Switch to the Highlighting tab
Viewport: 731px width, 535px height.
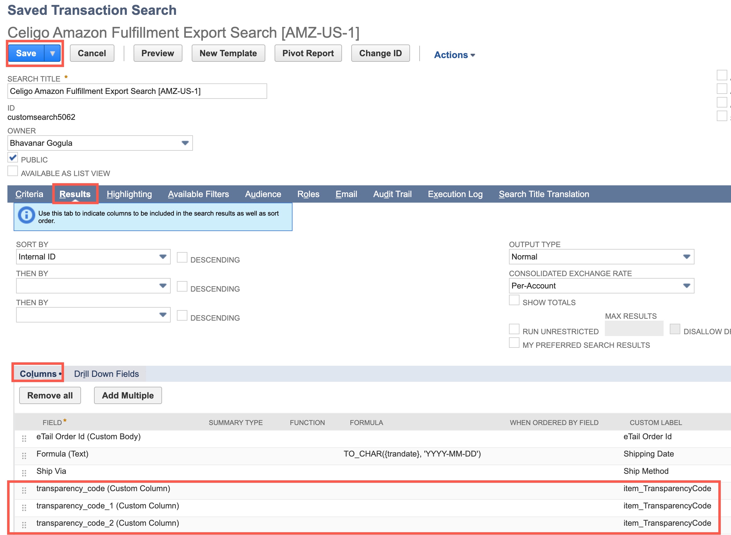coord(129,194)
